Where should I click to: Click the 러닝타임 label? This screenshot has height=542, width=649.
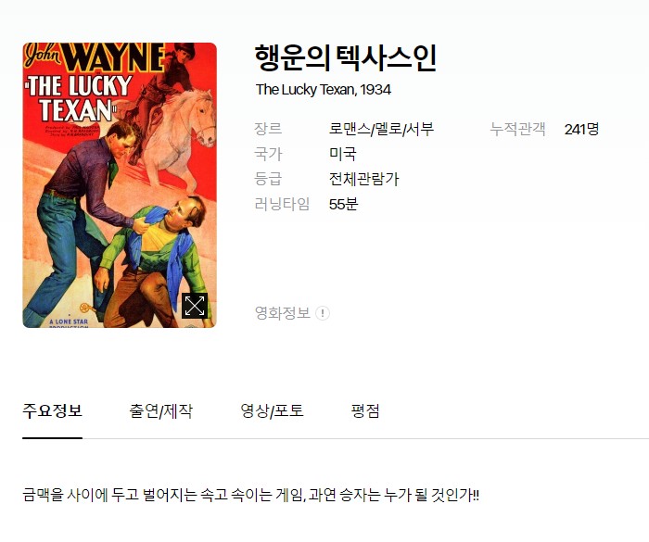pos(282,204)
